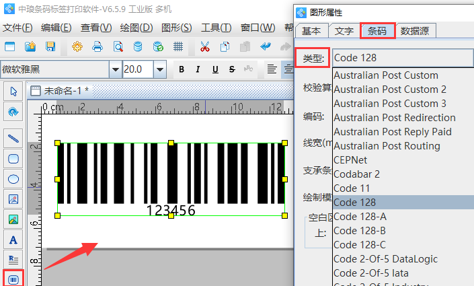Choose CEPNet barcode type
Screen dimensions: 474x286
(403, 160)
